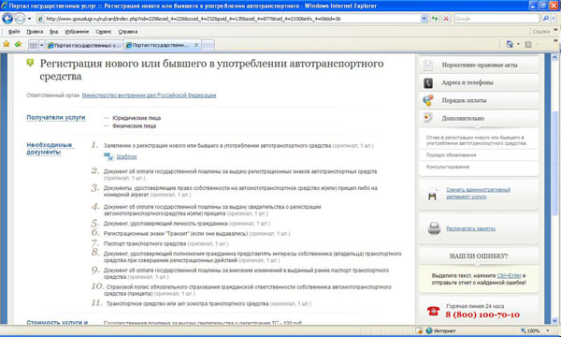This screenshot has height=337, width=561.
Task: Open the Сервис menu
Action: [x=104, y=32]
